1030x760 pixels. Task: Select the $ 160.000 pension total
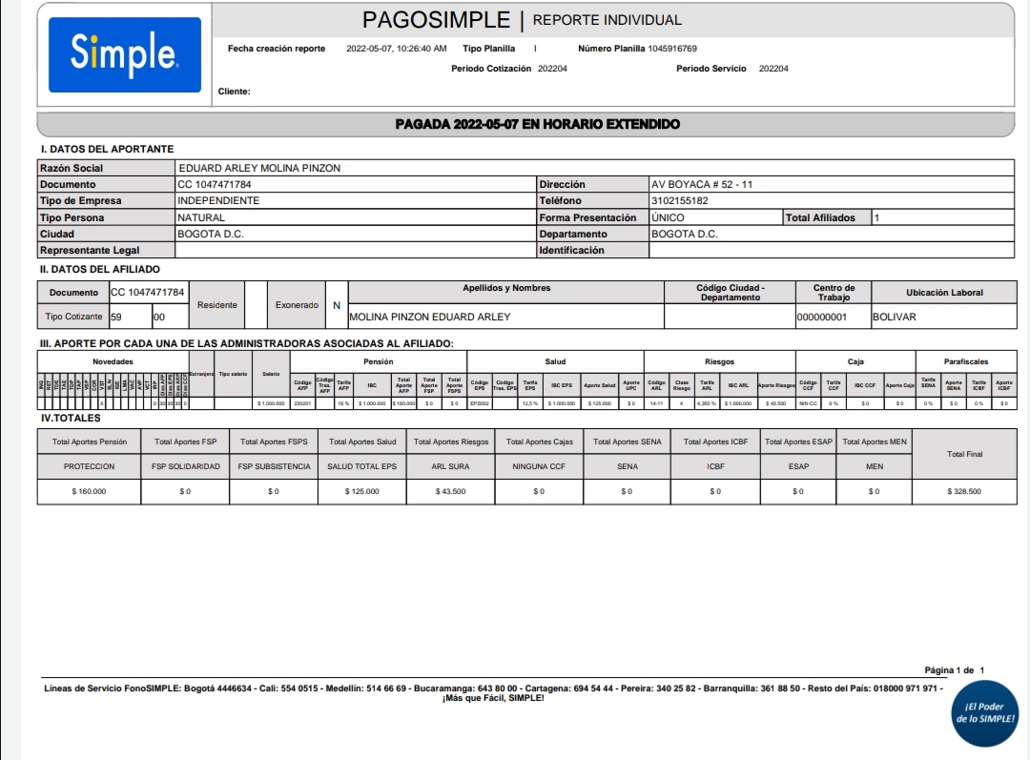pyautogui.click(x=89, y=491)
